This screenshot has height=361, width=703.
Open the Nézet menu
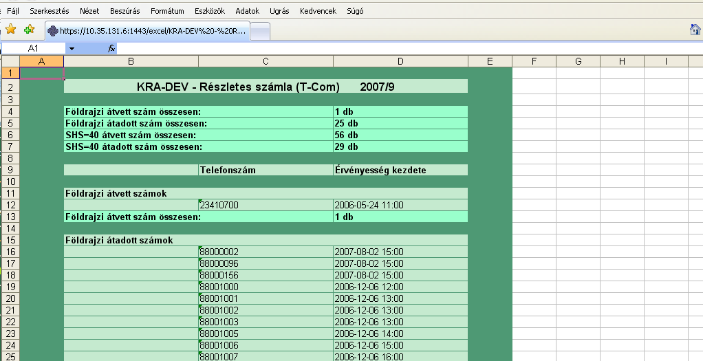pyautogui.click(x=89, y=11)
